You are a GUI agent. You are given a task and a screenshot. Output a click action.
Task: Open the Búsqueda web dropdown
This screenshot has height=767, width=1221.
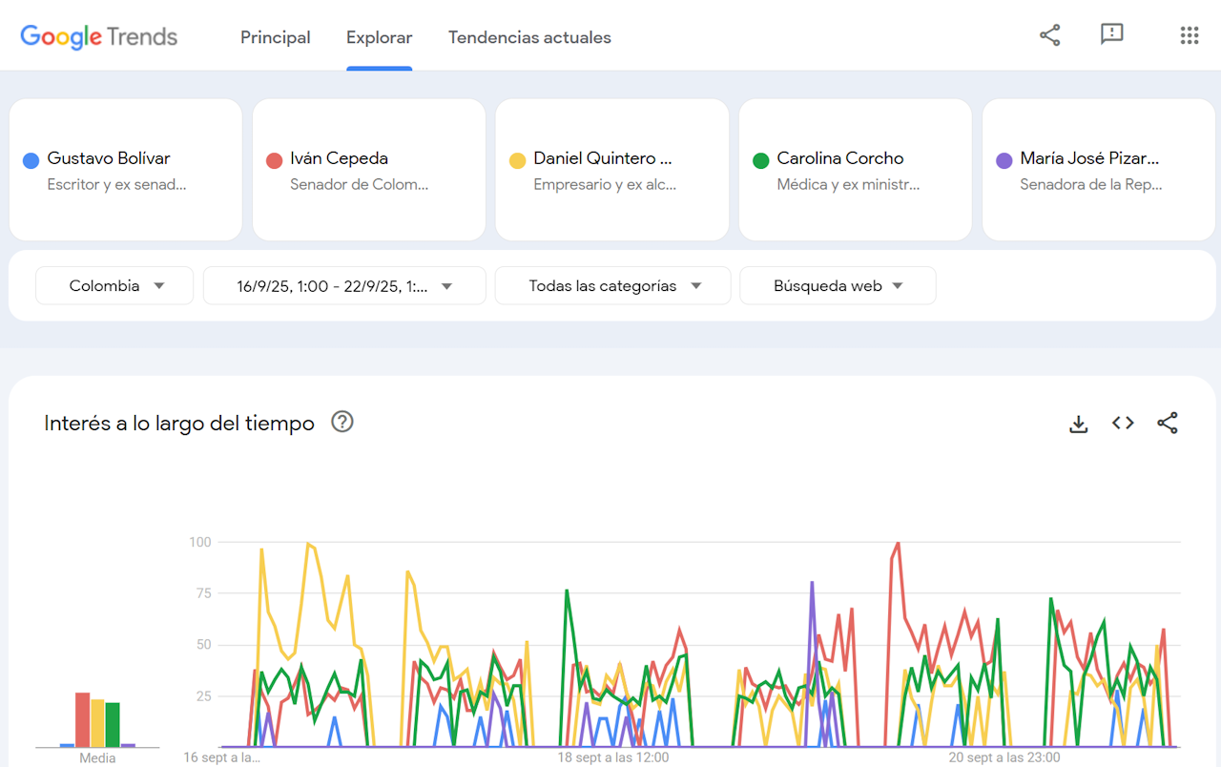(x=838, y=285)
